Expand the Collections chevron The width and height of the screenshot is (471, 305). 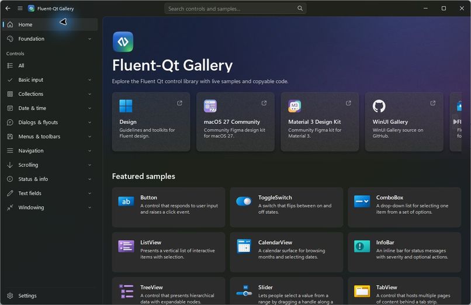(90, 94)
